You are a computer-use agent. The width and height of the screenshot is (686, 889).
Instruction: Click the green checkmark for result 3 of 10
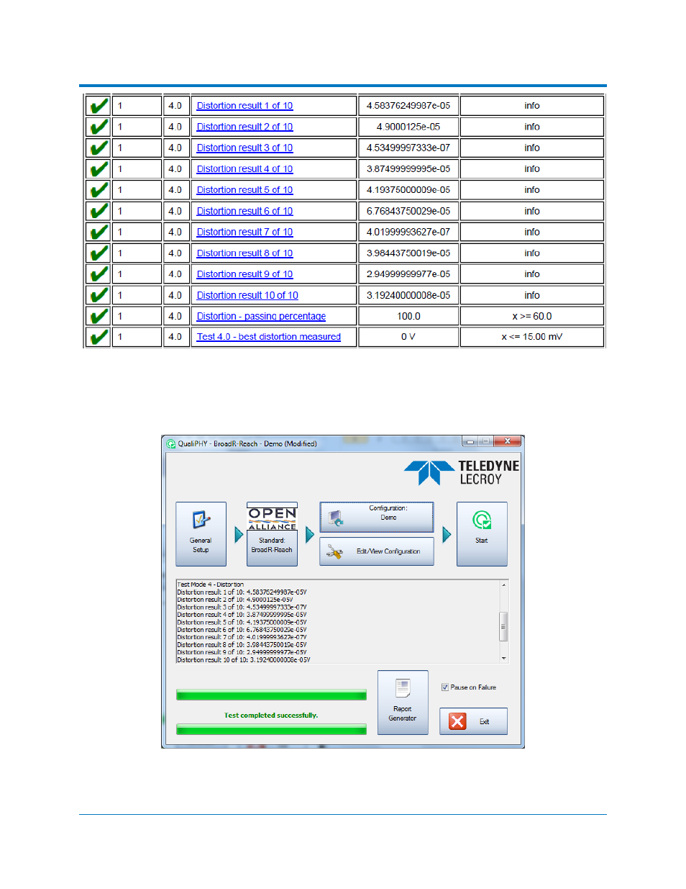click(x=99, y=148)
